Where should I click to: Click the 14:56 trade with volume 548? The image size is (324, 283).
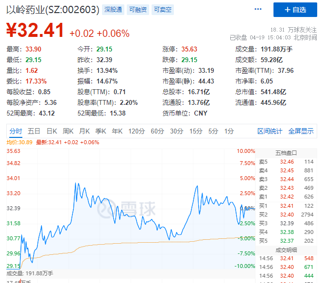tap(286, 258)
